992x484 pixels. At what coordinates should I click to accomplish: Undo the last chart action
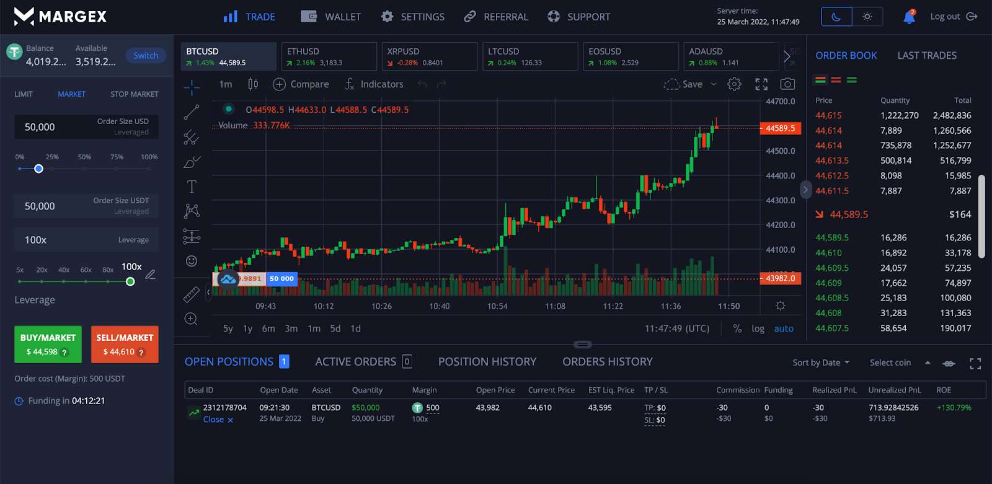[x=422, y=84]
